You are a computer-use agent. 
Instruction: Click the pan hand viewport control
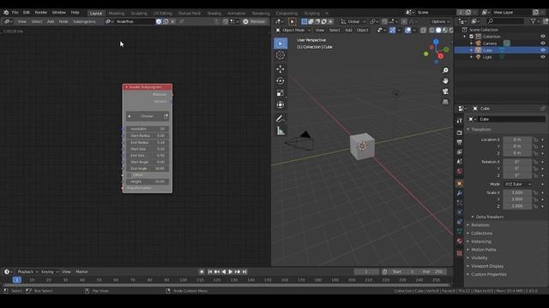pyautogui.click(x=445, y=80)
